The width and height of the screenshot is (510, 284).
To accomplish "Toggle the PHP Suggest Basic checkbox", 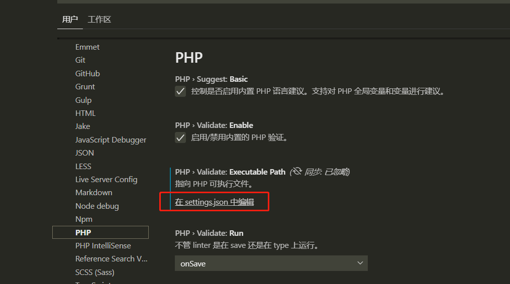I will [180, 91].
